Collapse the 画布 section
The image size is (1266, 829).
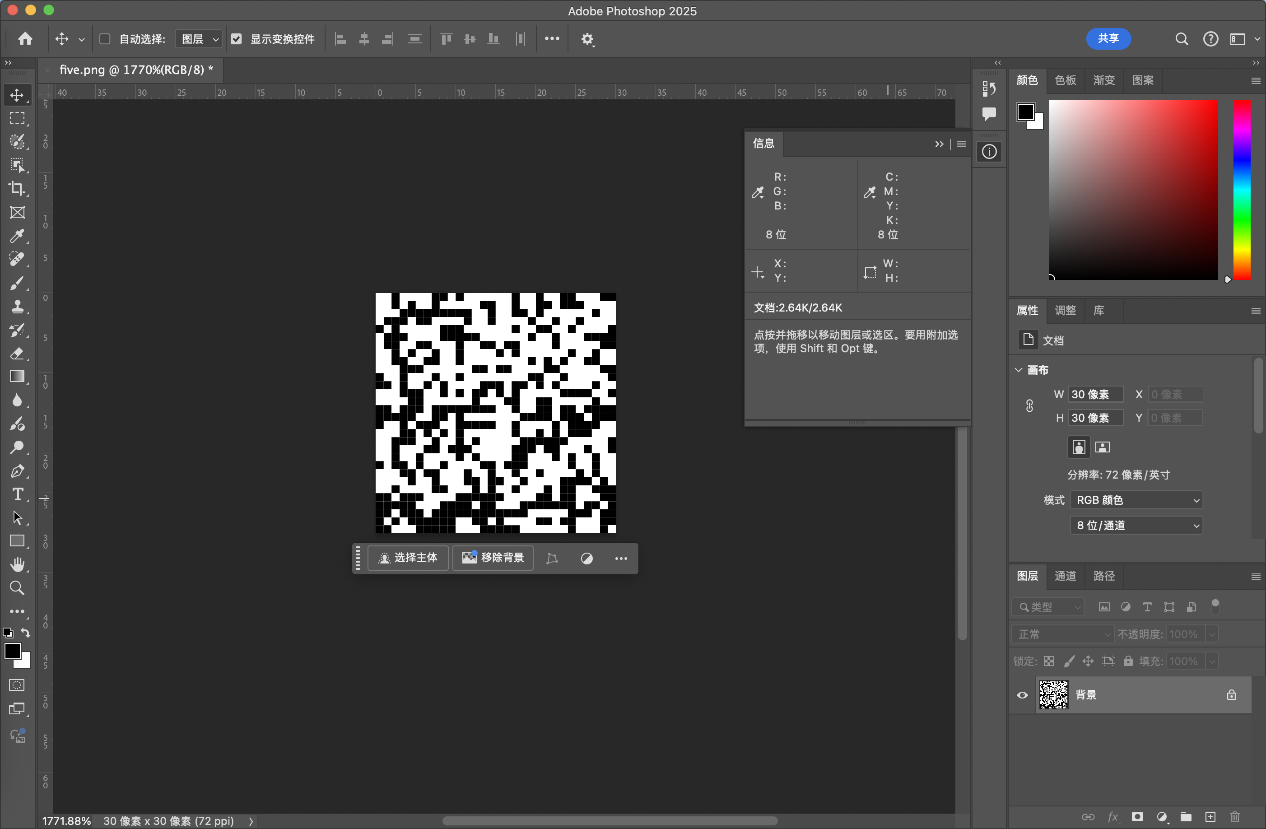click(1018, 370)
